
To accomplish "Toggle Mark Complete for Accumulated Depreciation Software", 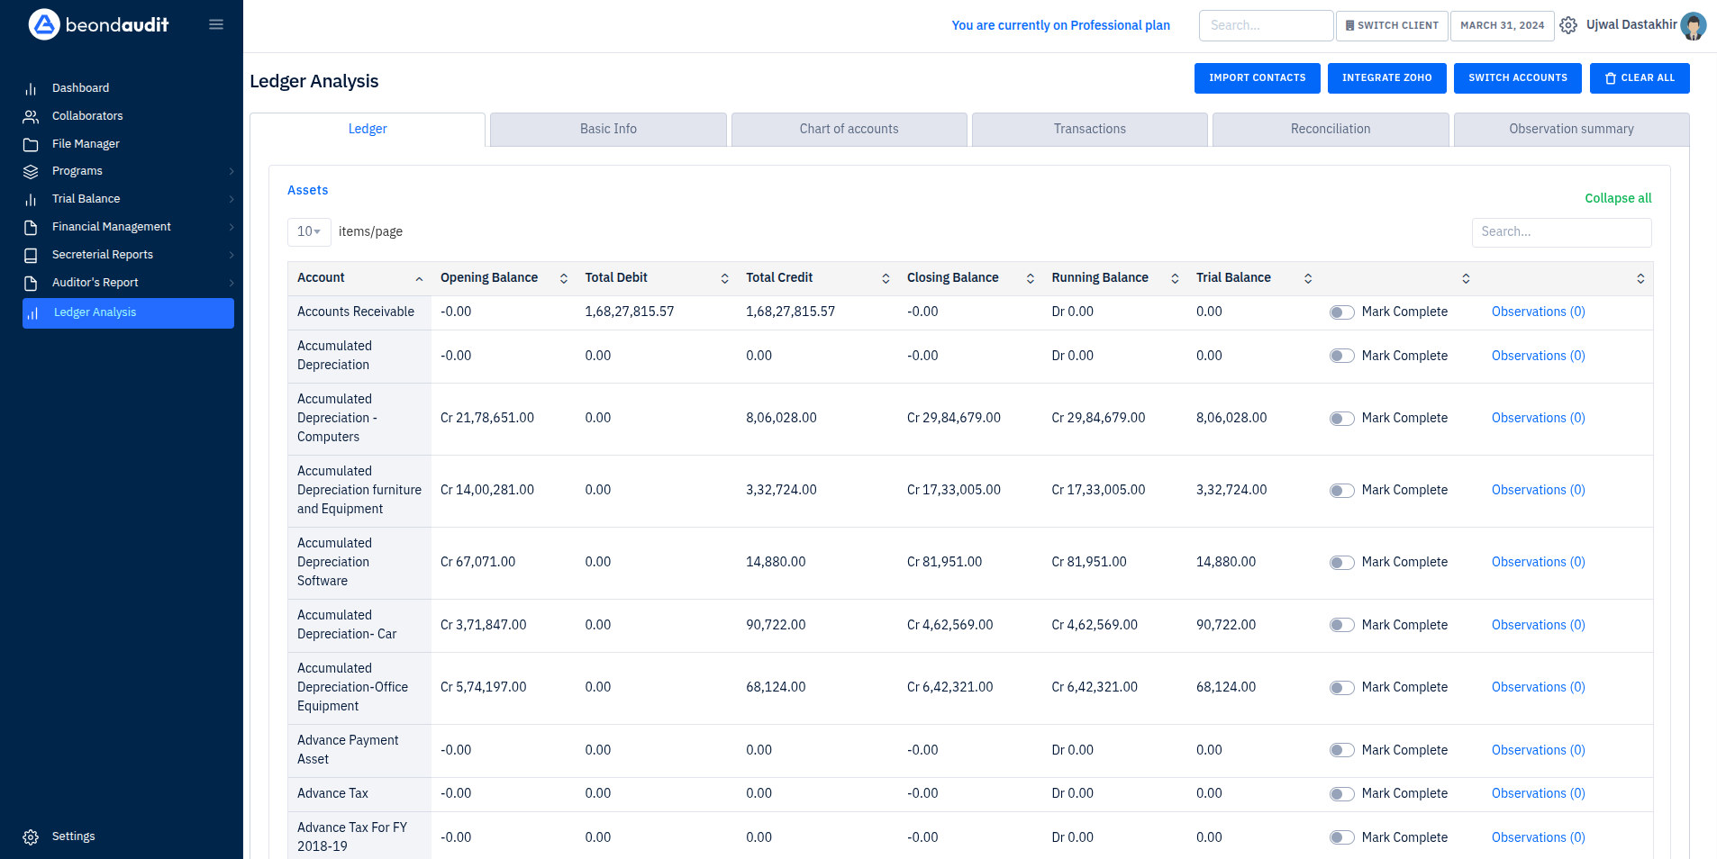I will tap(1341, 562).
